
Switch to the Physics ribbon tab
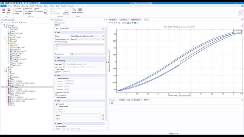[46, 6]
